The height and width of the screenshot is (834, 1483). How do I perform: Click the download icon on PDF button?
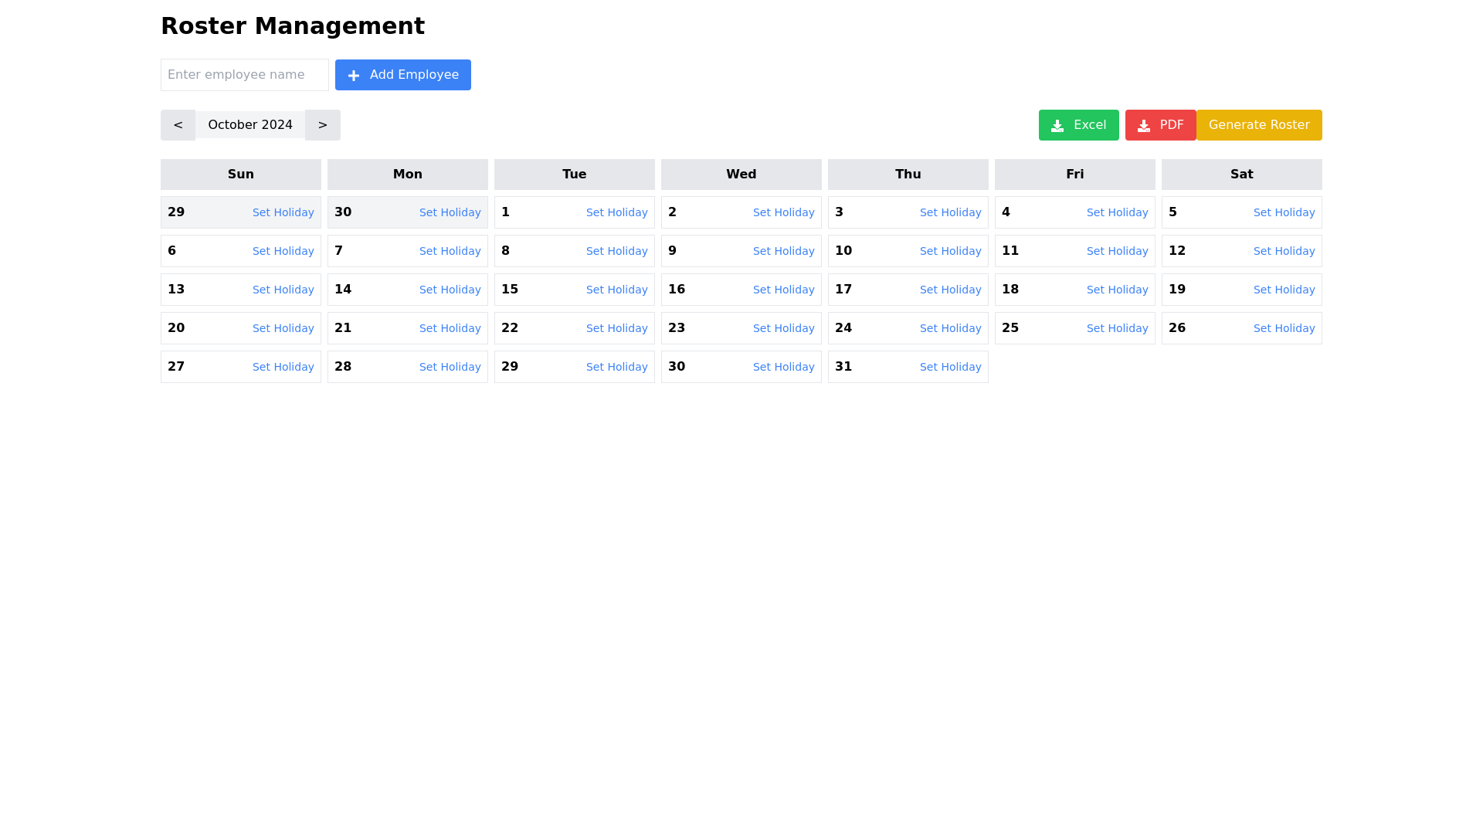[x=1144, y=124]
